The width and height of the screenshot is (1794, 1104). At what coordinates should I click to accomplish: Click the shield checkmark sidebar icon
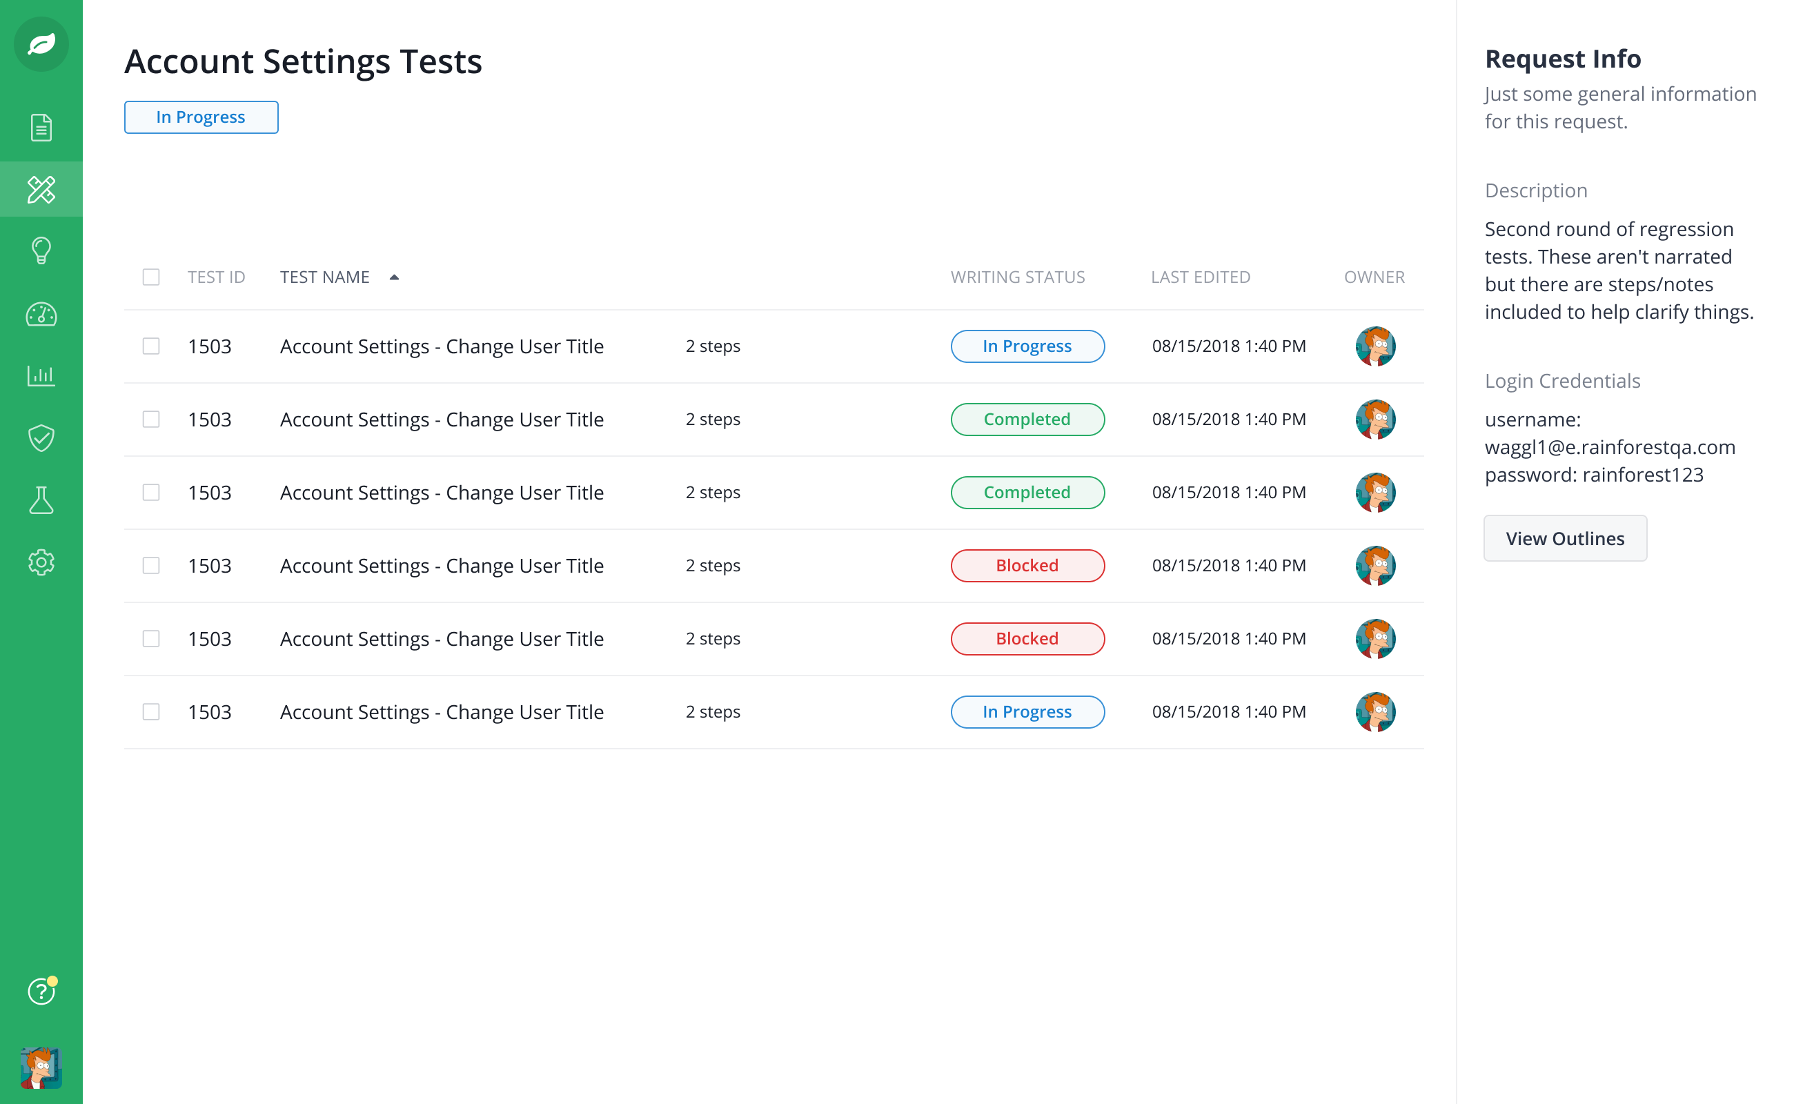click(41, 438)
